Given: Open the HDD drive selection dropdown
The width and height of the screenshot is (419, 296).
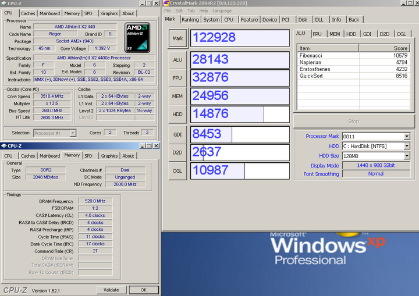Looking at the screenshot, I should tap(407, 146).
